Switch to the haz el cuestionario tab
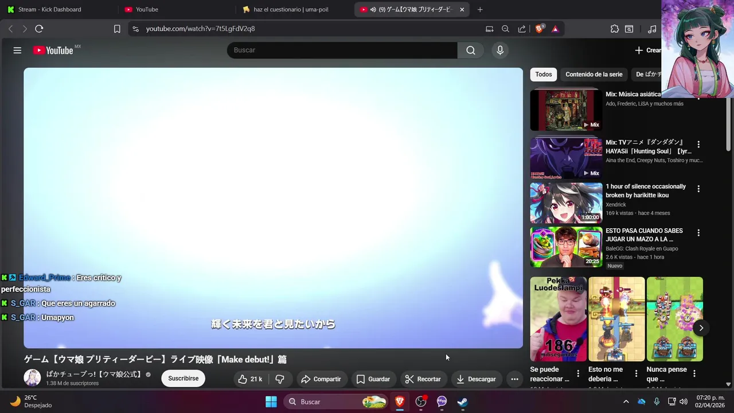This screenshot has width=734, height=413. pos(292,10)
